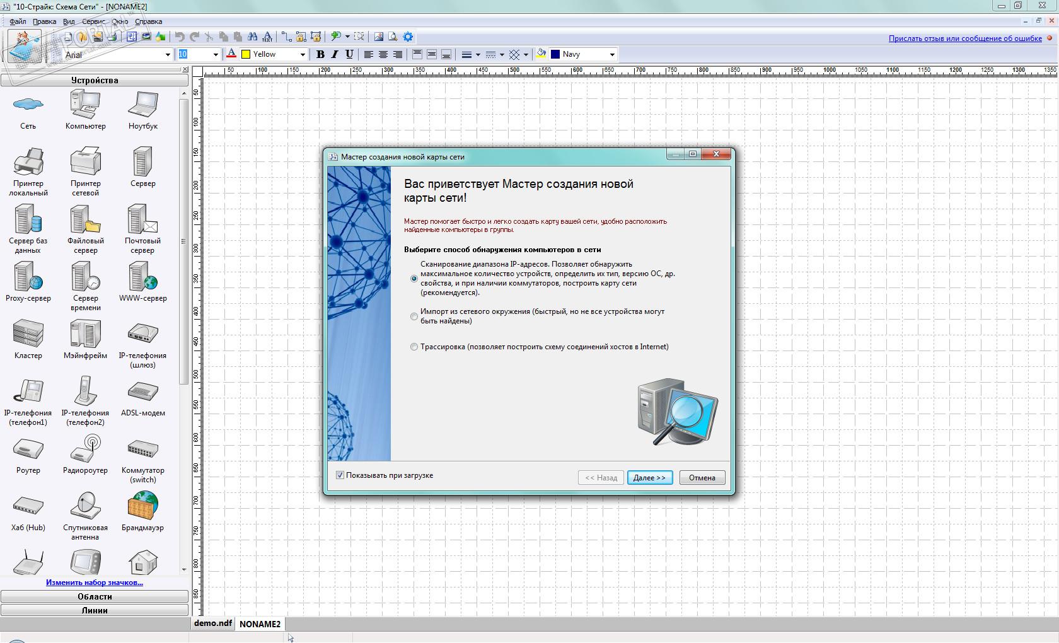Expand the Линии panel section
Viewport: 1059px width, 643px height.
pos(95,610)
